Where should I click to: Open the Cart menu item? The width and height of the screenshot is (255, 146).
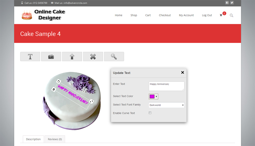pyautogui.click(x=148, y=15)
